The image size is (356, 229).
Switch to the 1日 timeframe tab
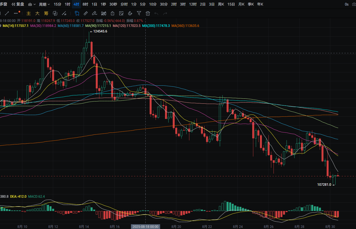click(x=94, y=4)
